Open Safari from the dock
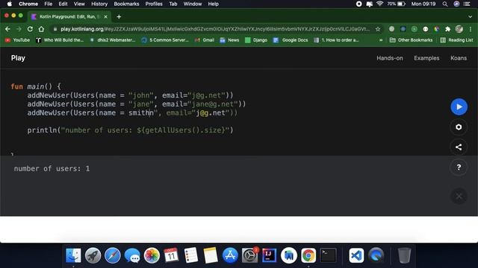478x268 pixels. (x=113, y=255)
